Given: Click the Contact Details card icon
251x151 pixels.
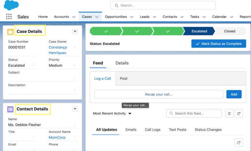Looking at the screenshot, I should [x=10, y=109].
